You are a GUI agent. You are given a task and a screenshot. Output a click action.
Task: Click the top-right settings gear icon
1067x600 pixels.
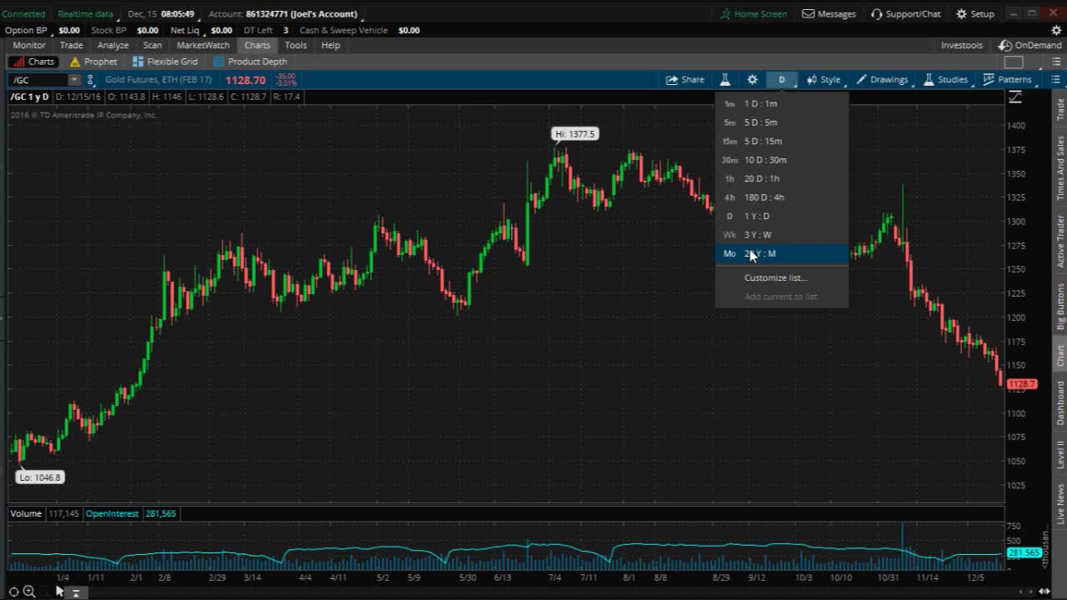click(1056, 30)
